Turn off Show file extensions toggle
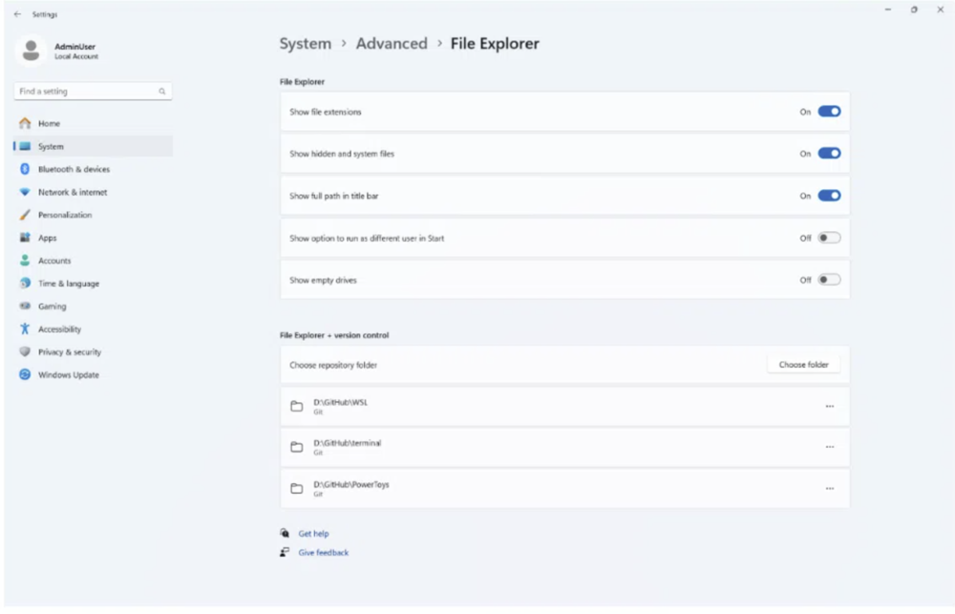This screenshot has width=955, height=614. click(829, 112)
